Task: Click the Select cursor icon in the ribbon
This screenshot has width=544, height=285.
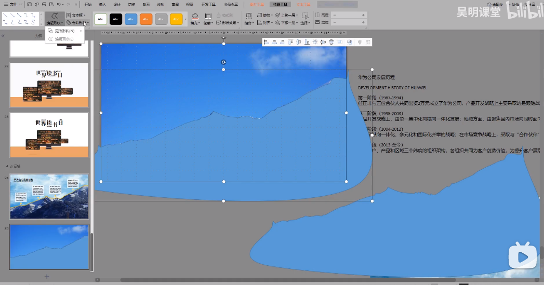Action: 305,16
